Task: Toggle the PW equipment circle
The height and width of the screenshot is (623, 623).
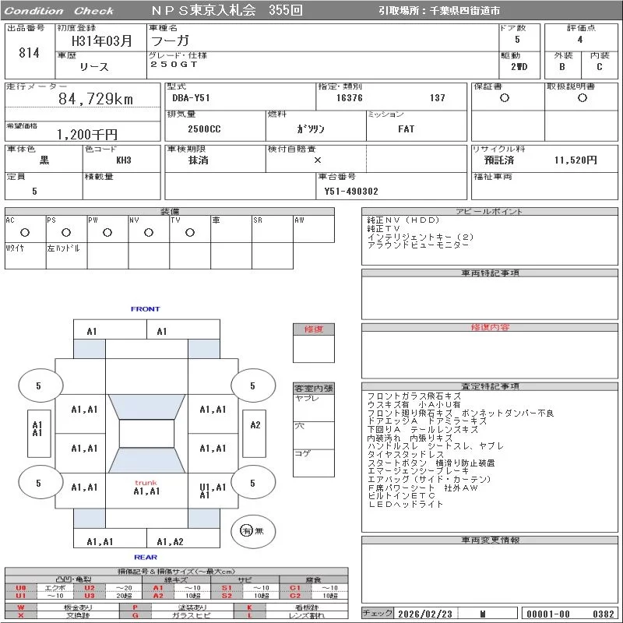Action: point(107,232)
